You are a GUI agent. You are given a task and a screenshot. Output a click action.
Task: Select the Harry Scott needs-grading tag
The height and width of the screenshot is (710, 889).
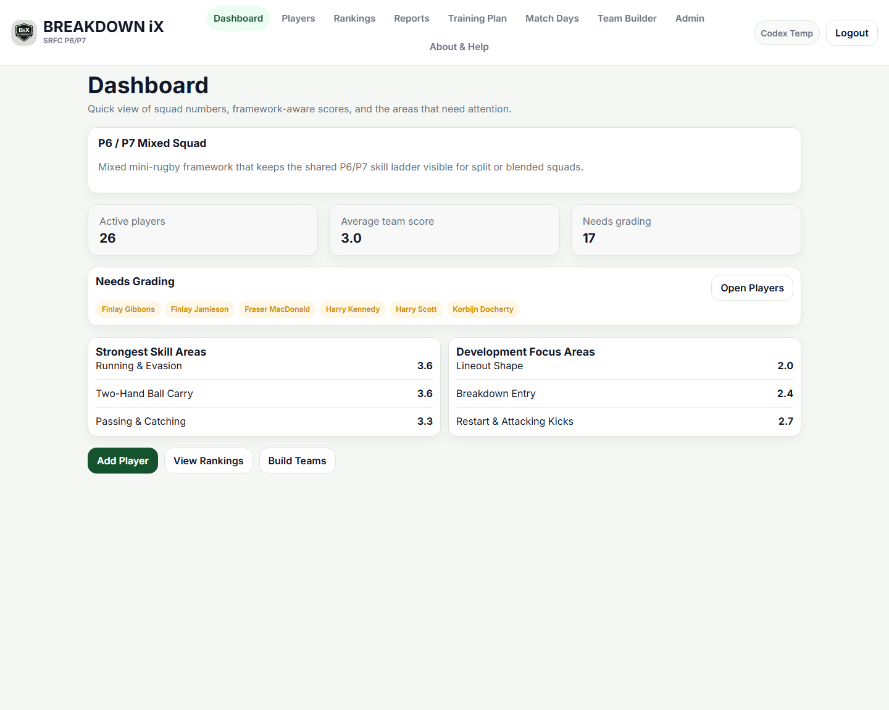pos(416,309)
